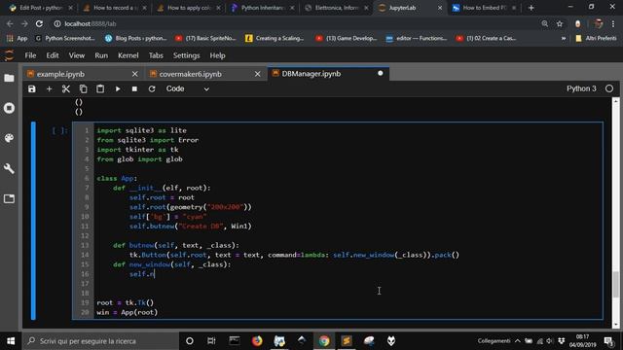Interrupt the kernel with the stop button
Image resolution: width=623 pixels, height=350 pixels.
pyautogui.click(x=134, y=88)
